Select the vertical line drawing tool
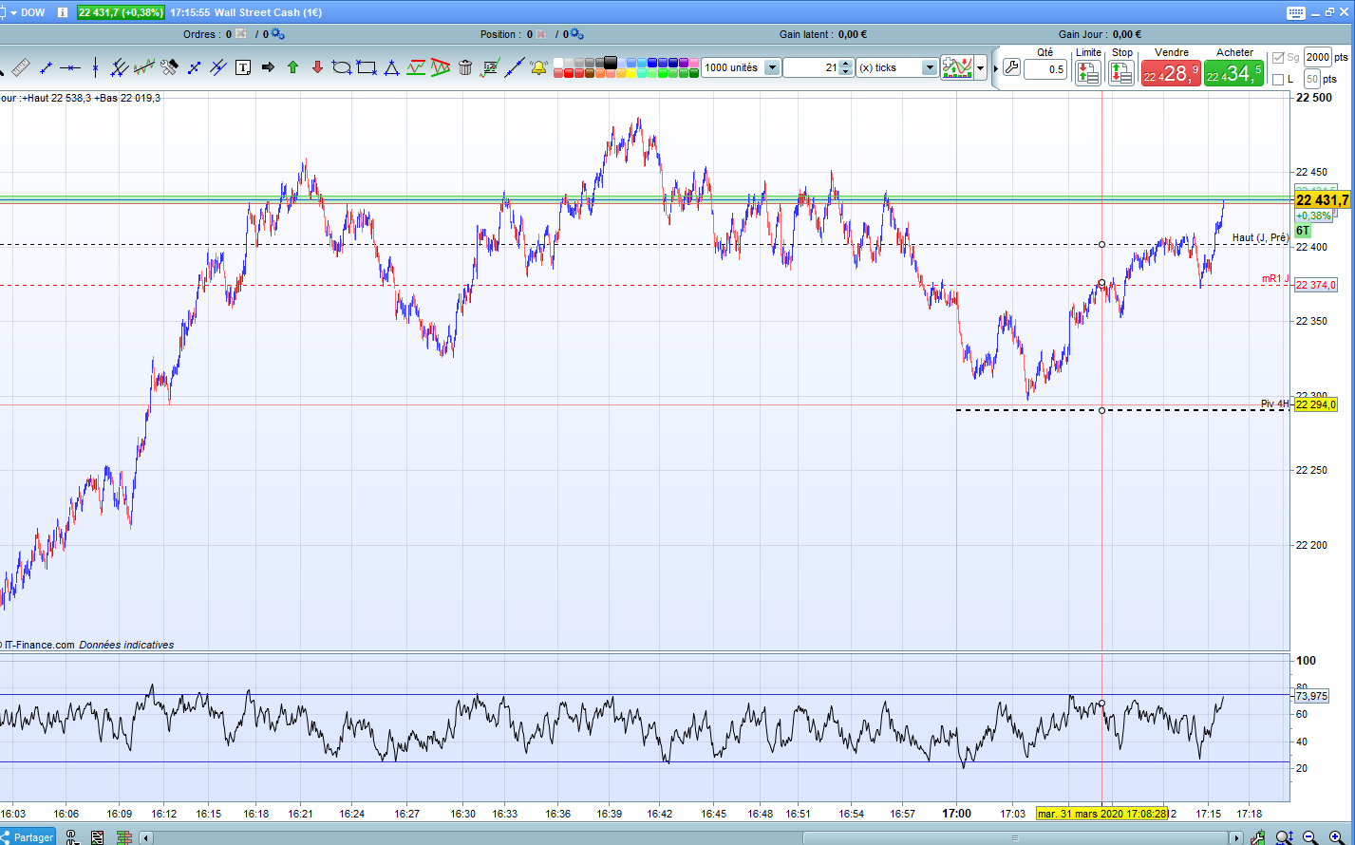This screenshot has width=1355, height=845. click(95, 67)
